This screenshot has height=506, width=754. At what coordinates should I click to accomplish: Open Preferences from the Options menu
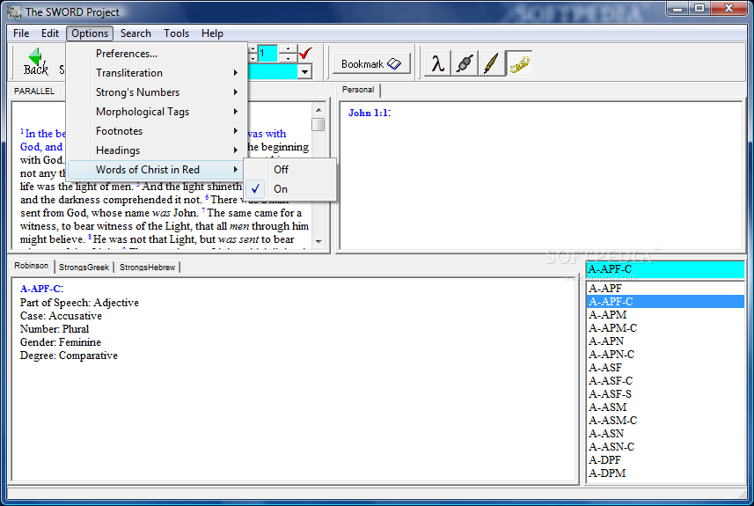click(157, 54)
